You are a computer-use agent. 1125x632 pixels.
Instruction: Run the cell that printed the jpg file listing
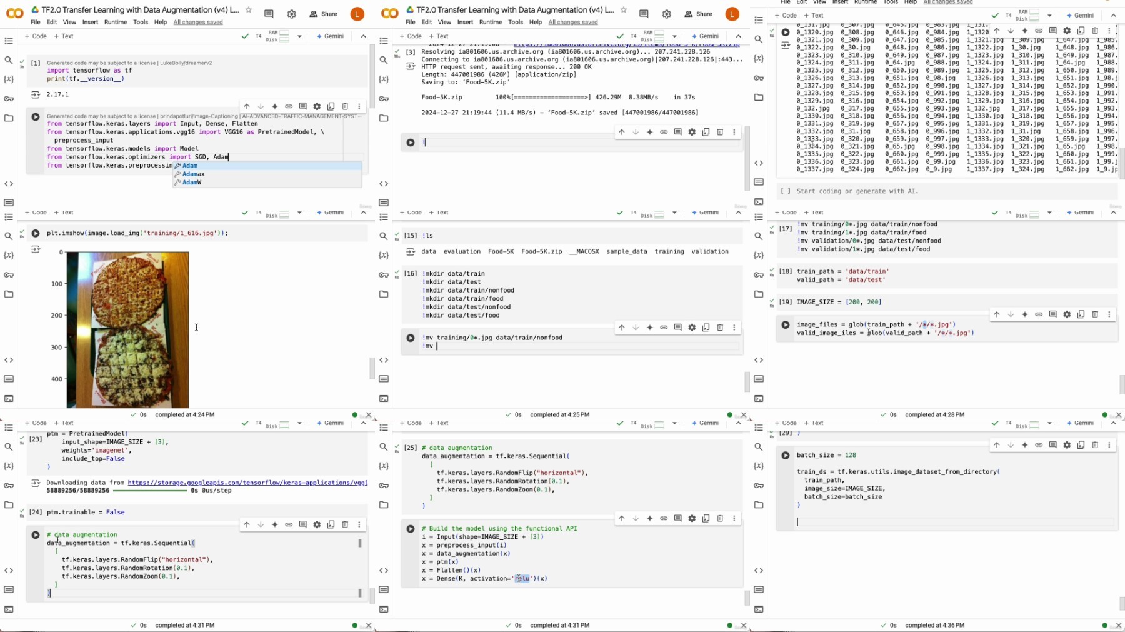pos(786,32)
